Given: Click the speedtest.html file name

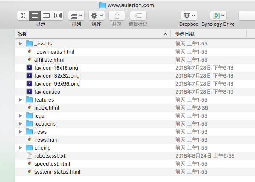Looking at the screenshot, I should [52, 164].
